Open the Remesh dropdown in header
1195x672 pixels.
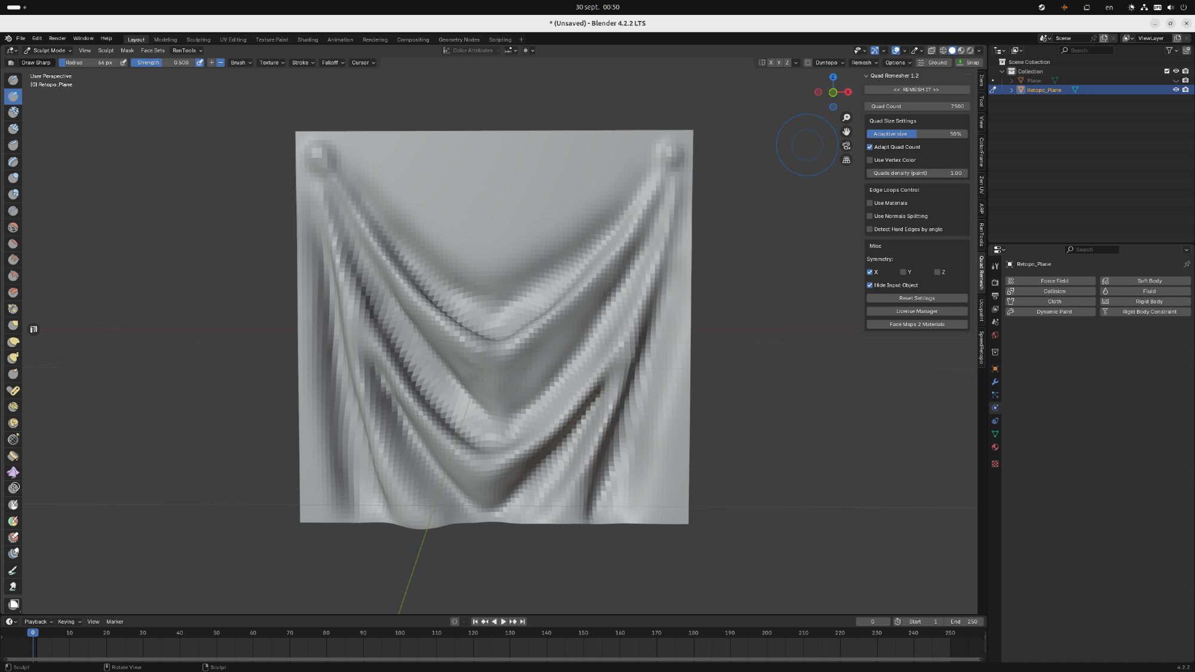pos(865,63)
